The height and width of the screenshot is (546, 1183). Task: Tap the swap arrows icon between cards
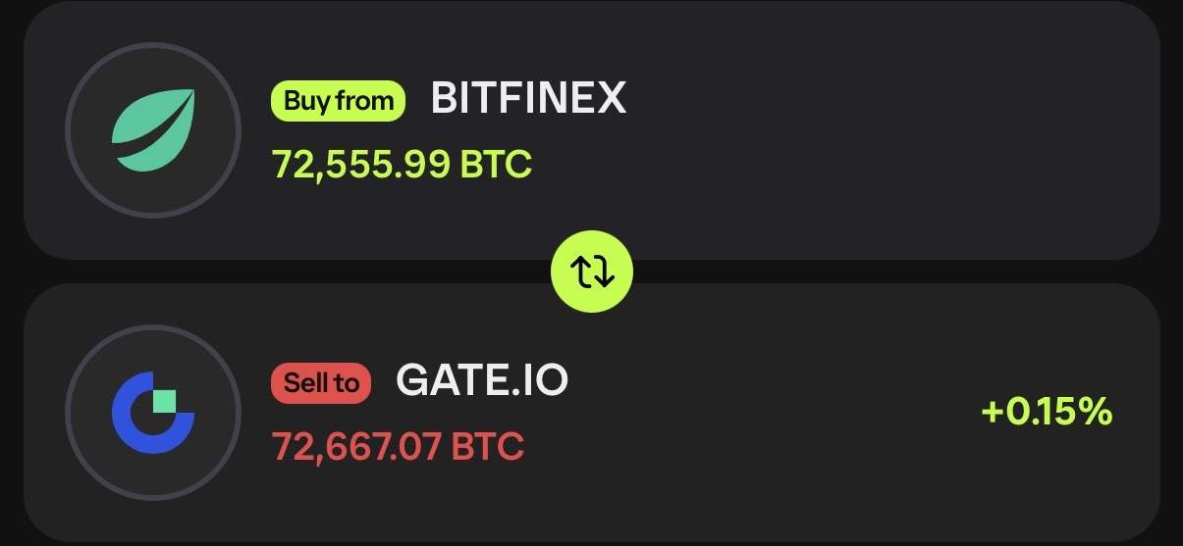[x=592, y=273]
